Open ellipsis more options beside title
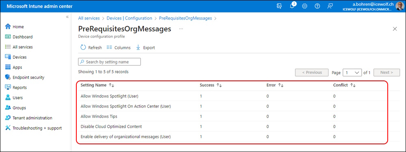 [x=181, y=29]
